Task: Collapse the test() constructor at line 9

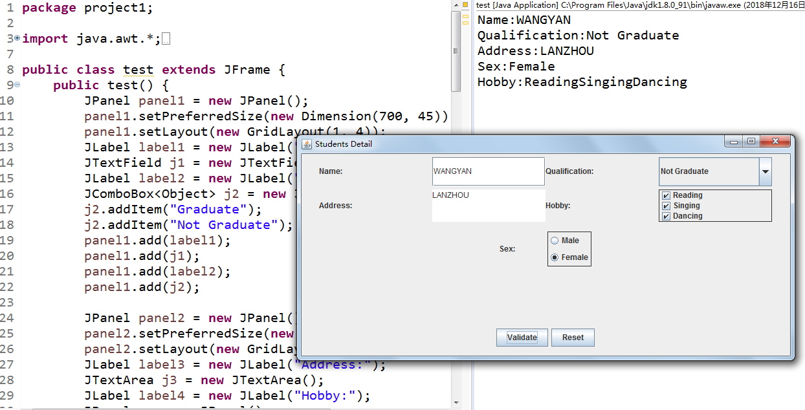Action: pyautogui.click(x=17, y=85)
